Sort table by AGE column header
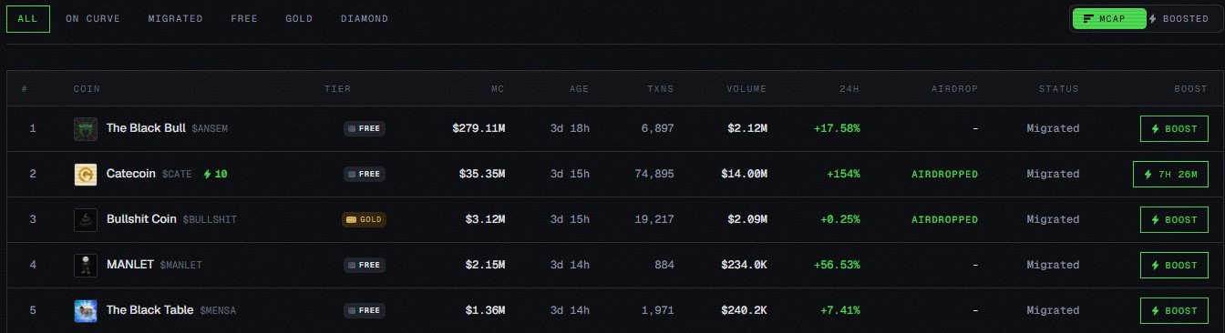The width and height of the screenshot is (1225, 333). click(x=579, y=89)
